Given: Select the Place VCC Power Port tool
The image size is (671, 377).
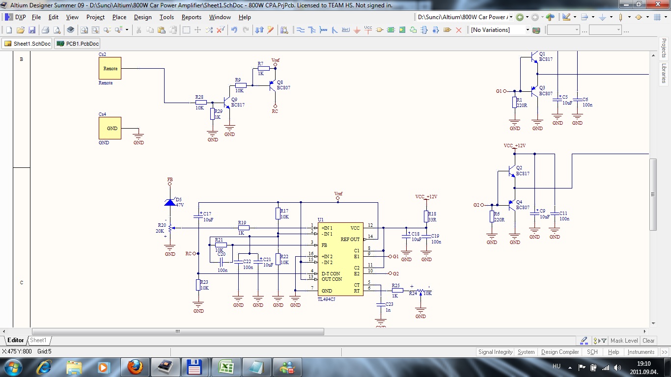Looking at the screenshot, I should click(x=368, y=30).
